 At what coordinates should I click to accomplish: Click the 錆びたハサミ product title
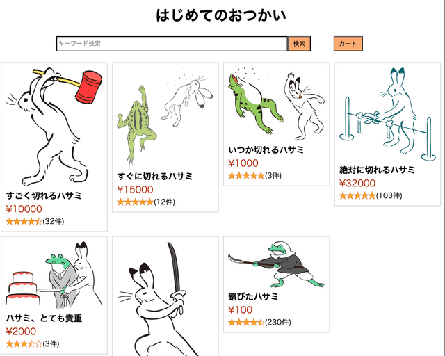pyautogui.click(x=253, y=296)
